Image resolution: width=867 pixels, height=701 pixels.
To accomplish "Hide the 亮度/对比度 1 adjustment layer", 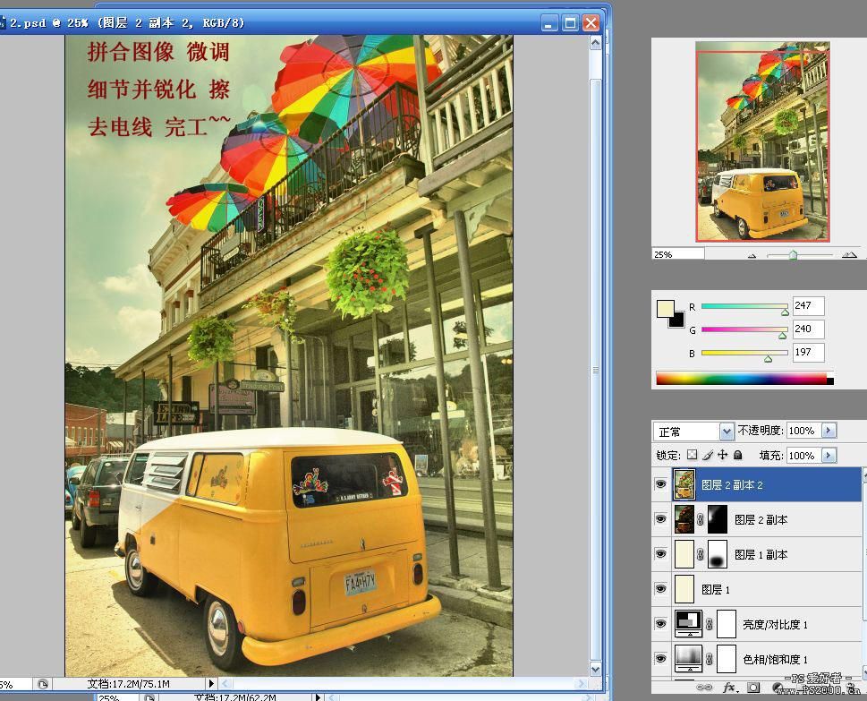I will coord(660,623).
